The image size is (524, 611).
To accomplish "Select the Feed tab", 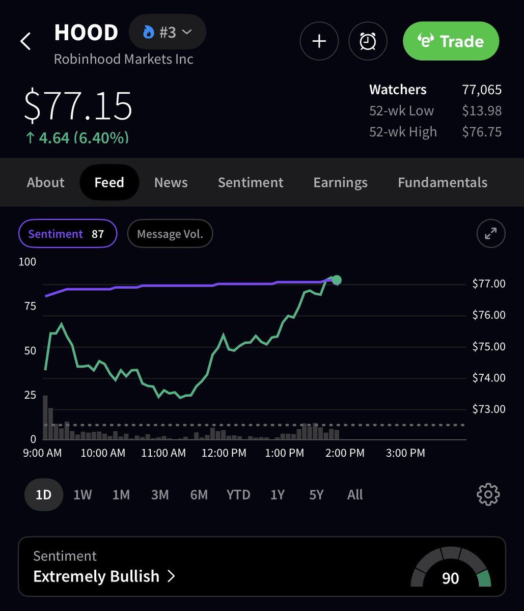I will 109,182.
